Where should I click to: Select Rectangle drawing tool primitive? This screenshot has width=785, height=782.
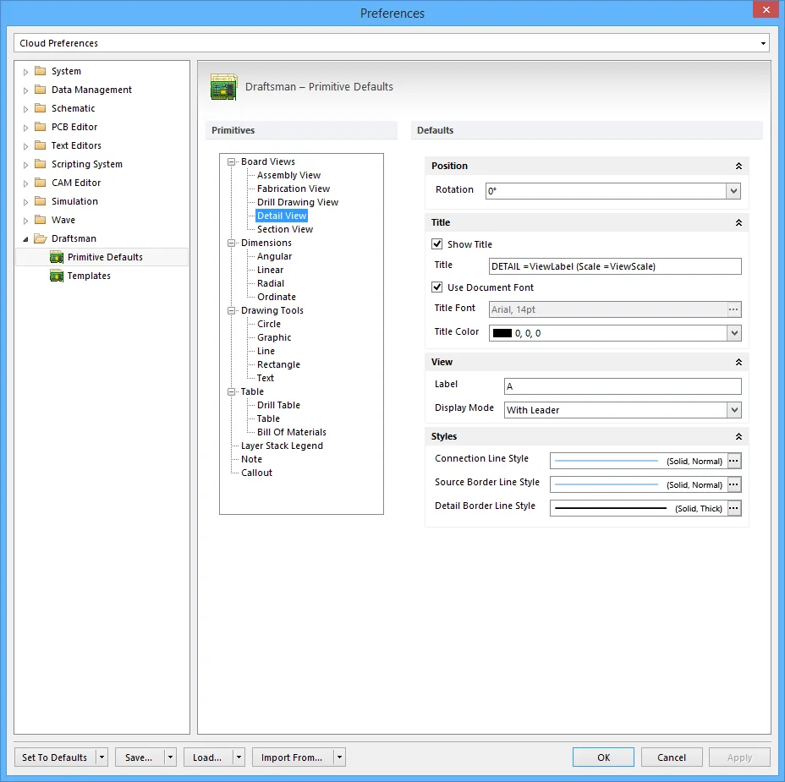point(278,364)
